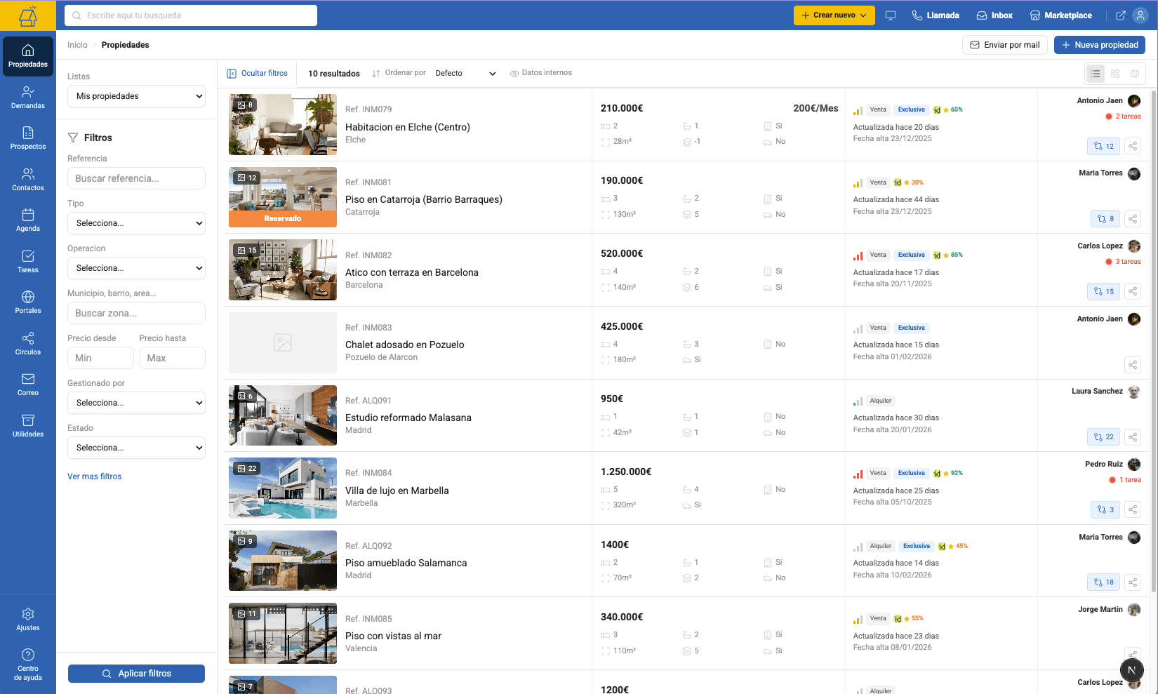Expand the Crear nuevo dropdown button
1158x694 pixels.
pos(834,15)
